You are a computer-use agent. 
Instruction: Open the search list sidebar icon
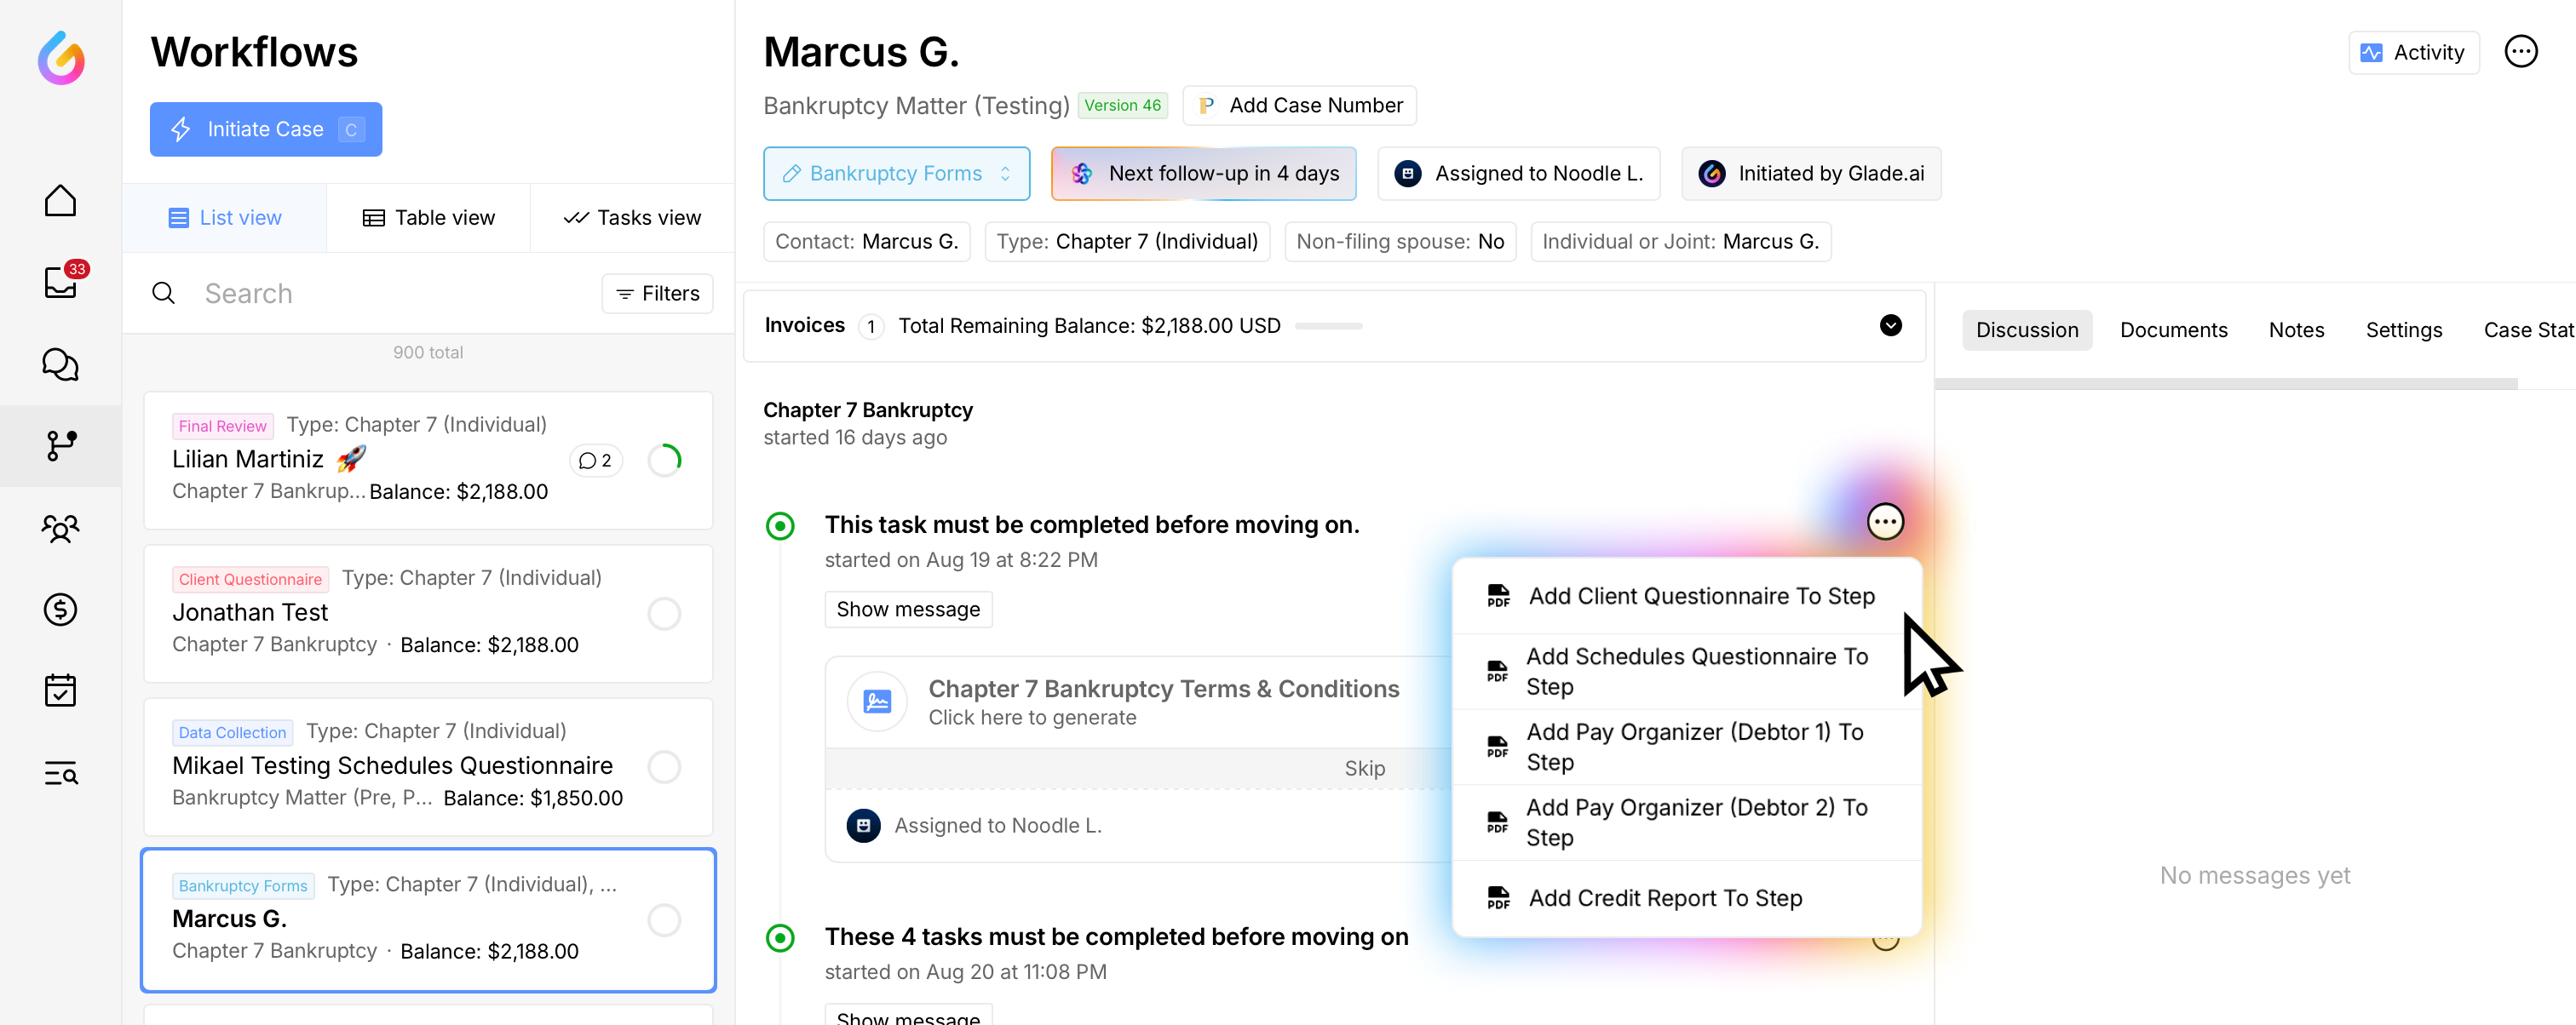[60, 772]
